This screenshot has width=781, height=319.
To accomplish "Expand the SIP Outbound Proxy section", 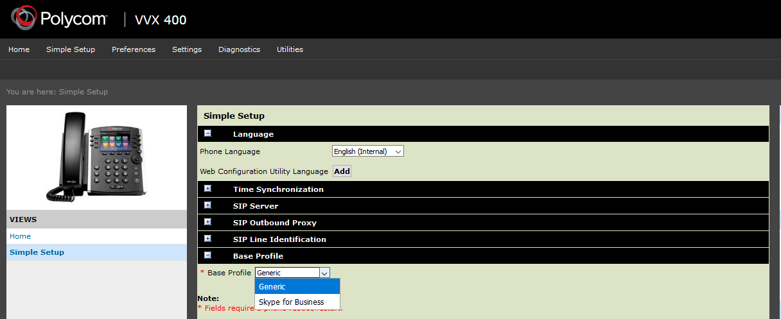I will pyautogui.click(x=207, y=222).
